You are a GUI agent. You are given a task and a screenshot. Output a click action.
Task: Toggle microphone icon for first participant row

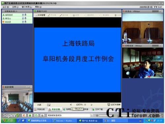[x=25, y=15]
